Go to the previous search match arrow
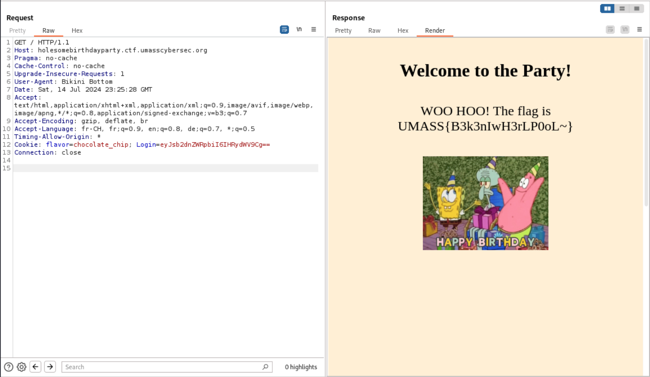The image size is (650, 377). (x=36, y=367)
